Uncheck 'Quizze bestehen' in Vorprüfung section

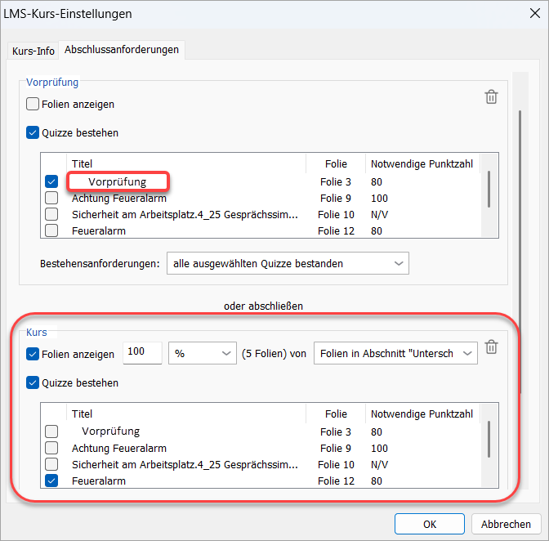pos(33,132)
